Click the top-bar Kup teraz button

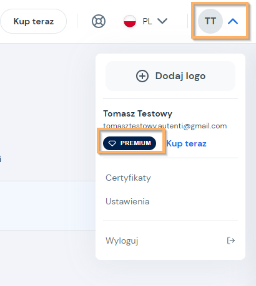[34, 21]
